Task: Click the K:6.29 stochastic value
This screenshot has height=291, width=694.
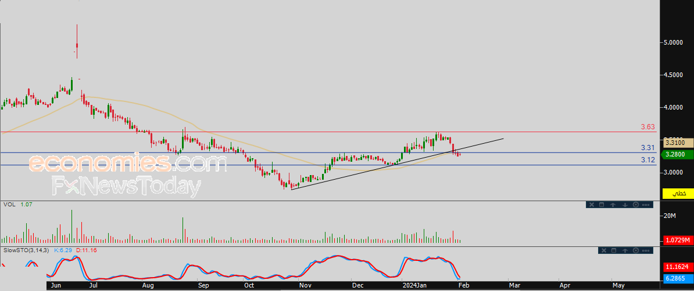Action: point(63,250)
